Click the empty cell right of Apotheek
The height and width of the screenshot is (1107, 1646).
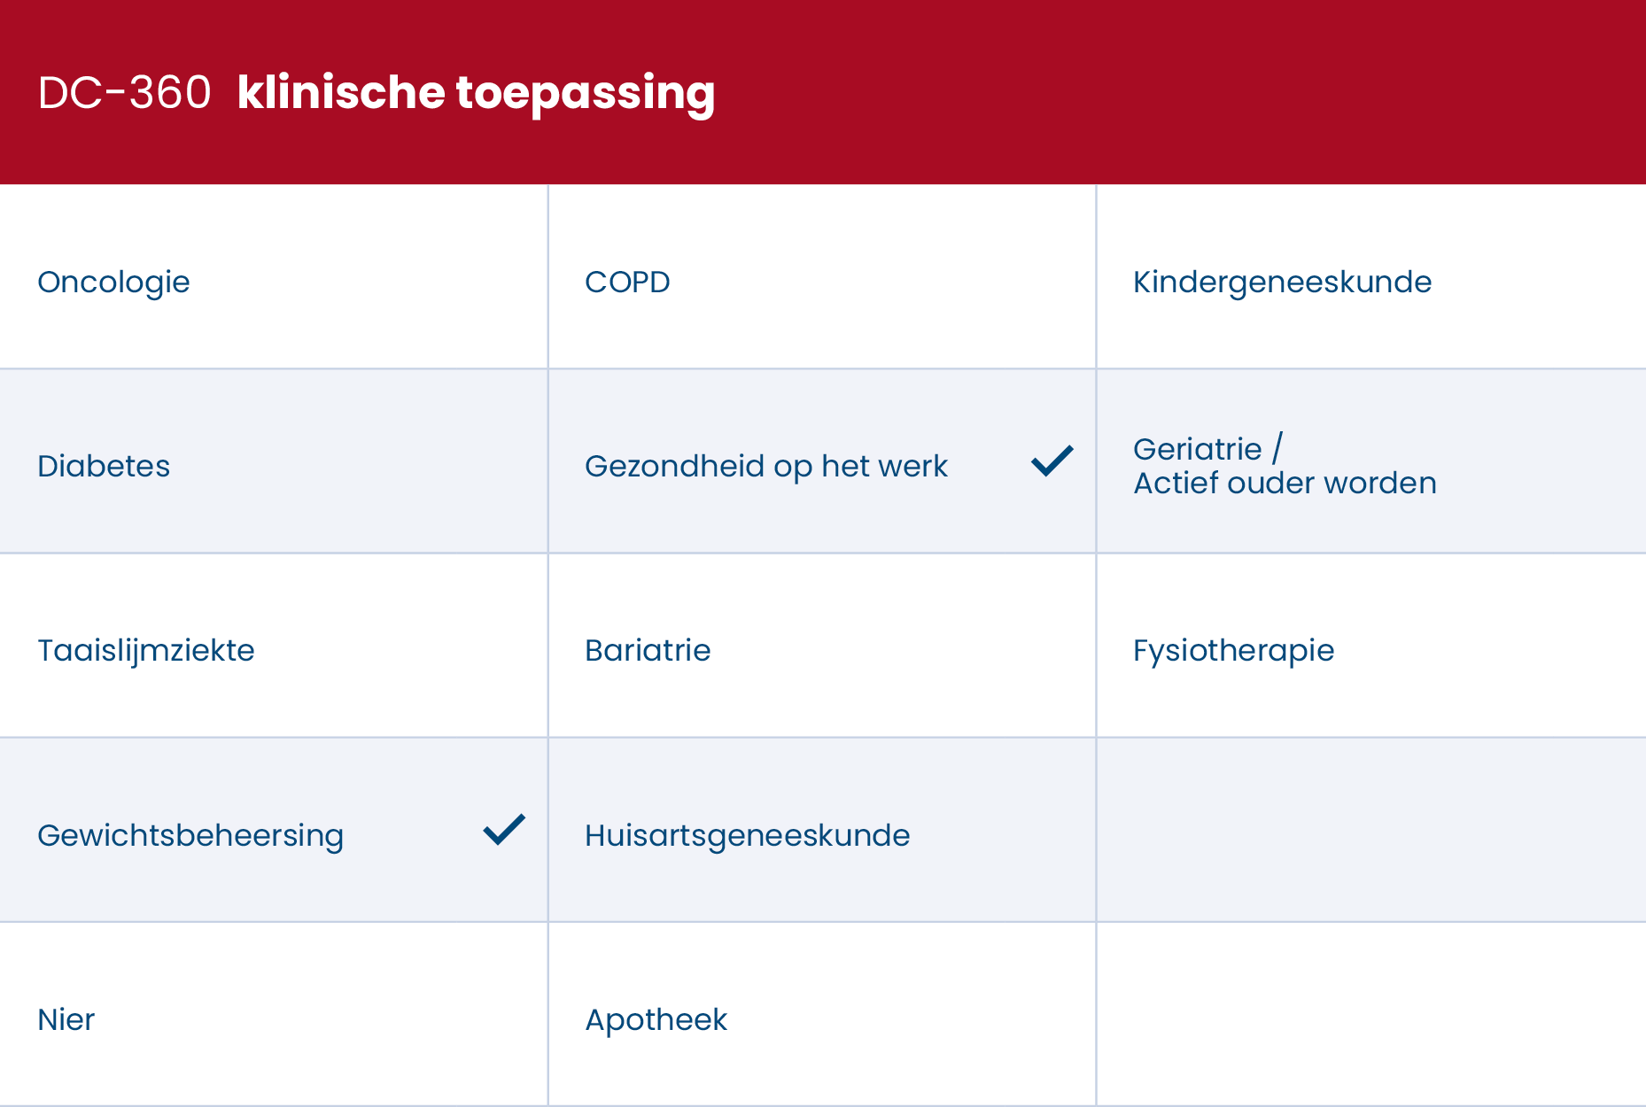pos(1370,1014)
